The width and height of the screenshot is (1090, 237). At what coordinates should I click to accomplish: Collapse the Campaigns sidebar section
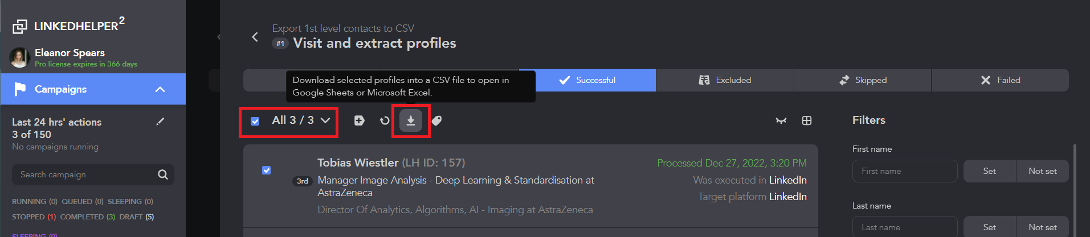160,89
